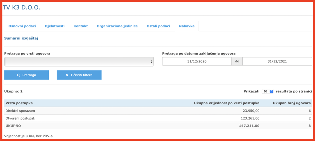Click the Vrsta postupka column header
Image resolution: width=315 pixels, height=141 pixels.
click(19, 103)
